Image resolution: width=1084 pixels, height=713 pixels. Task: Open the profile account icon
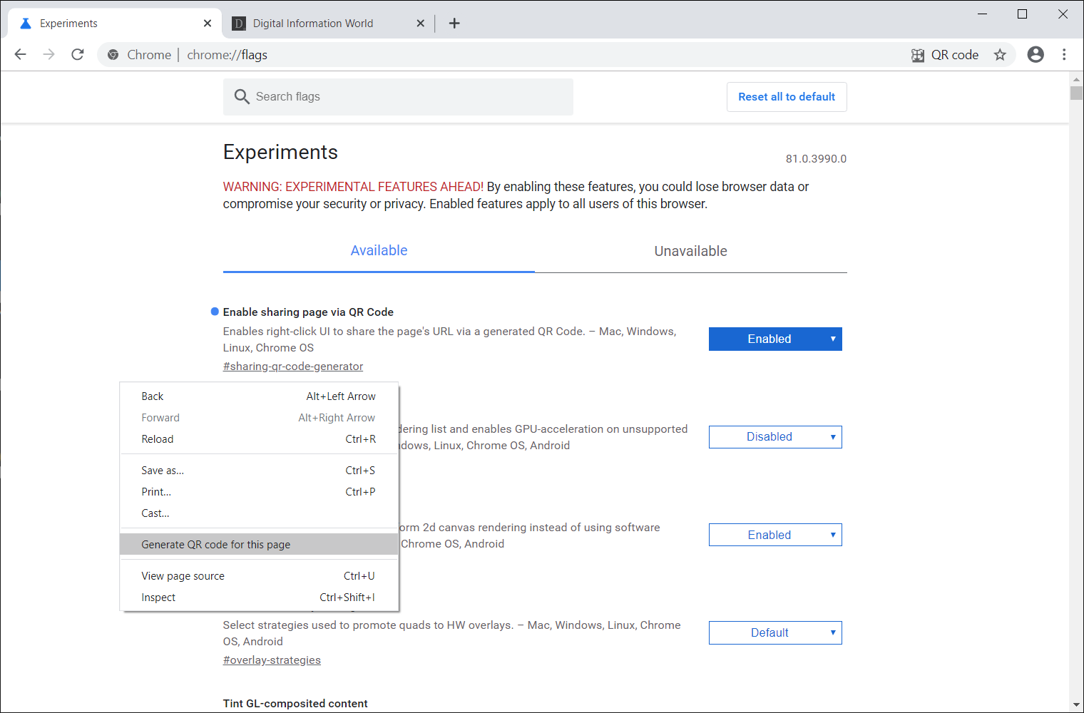coord(1036,54)
